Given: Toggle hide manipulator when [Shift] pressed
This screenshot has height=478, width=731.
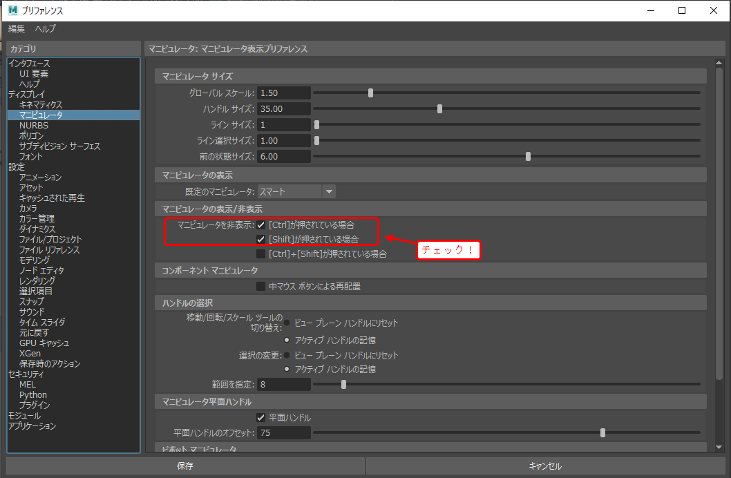Looking at the screenshot, I should [x=261, y=240].
